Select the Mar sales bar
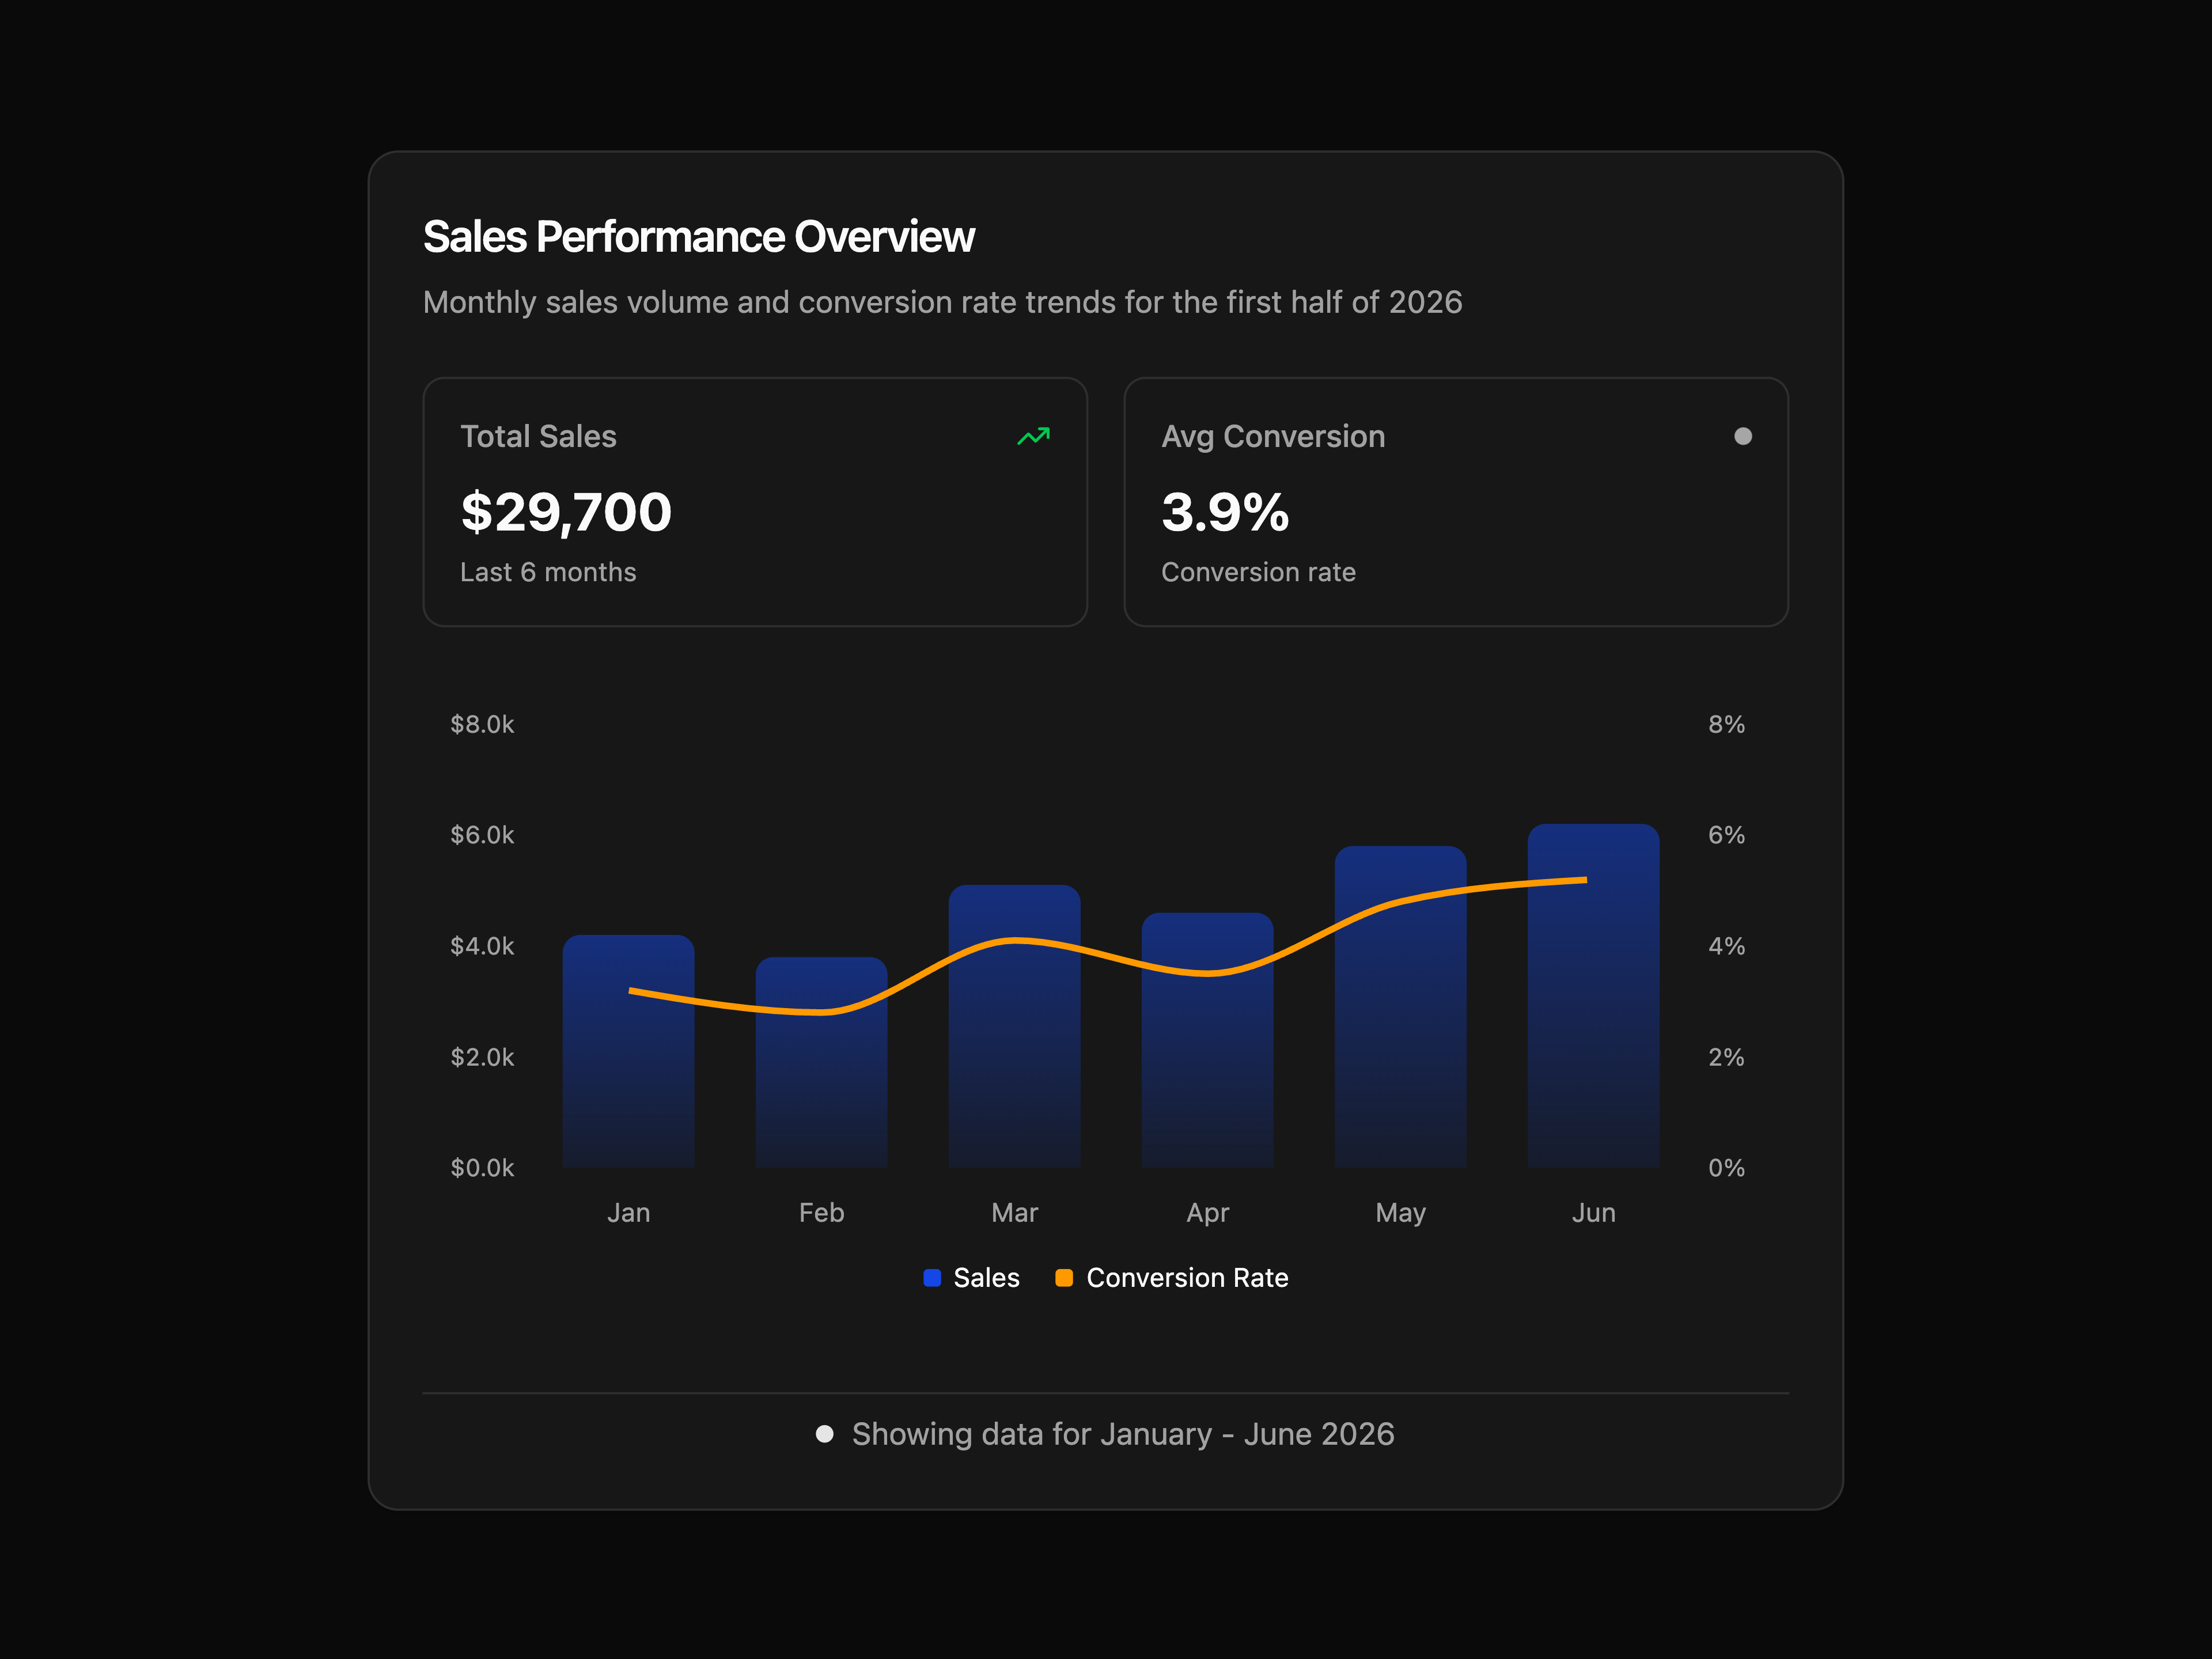The image size is (2212, 1659). 1014,1026
